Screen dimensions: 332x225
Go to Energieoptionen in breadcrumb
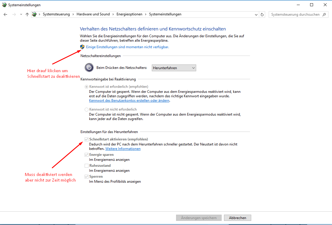[129, 14]
